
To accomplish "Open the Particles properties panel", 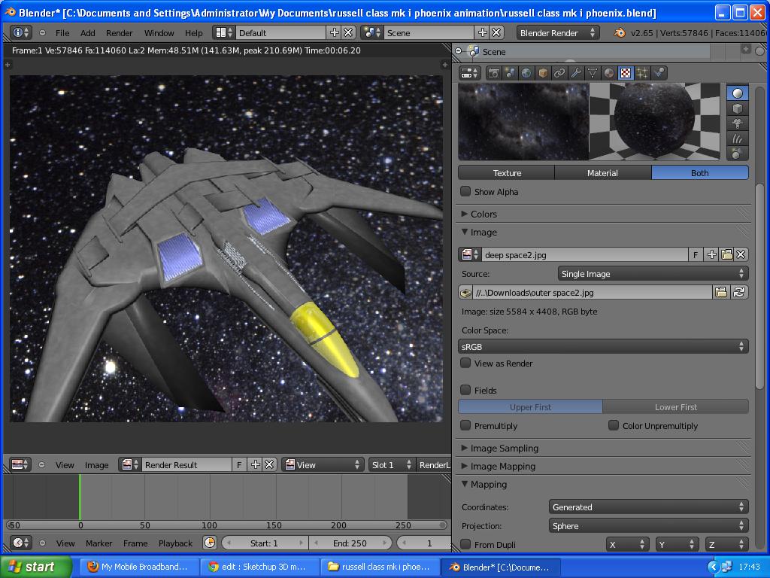I will [x=642, y=72].
